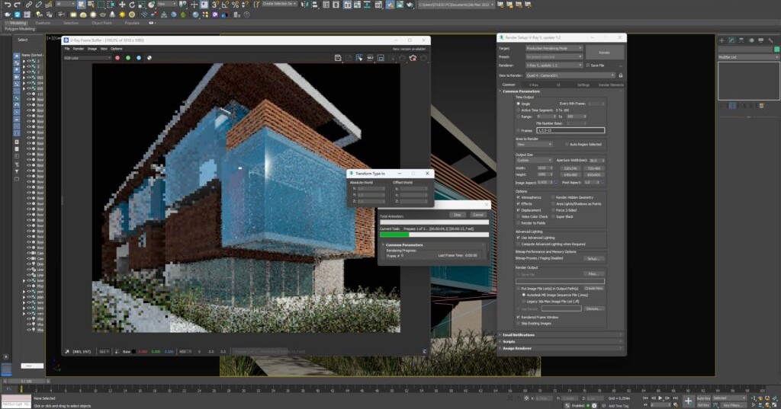The height and width of the screenshot is (409, 781).
Task: Click the Create Now button
Action: [593, 288]
